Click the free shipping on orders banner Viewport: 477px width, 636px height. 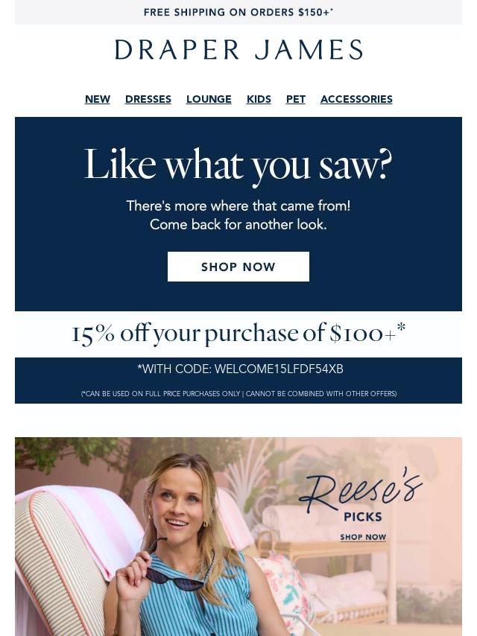(238, 12)
